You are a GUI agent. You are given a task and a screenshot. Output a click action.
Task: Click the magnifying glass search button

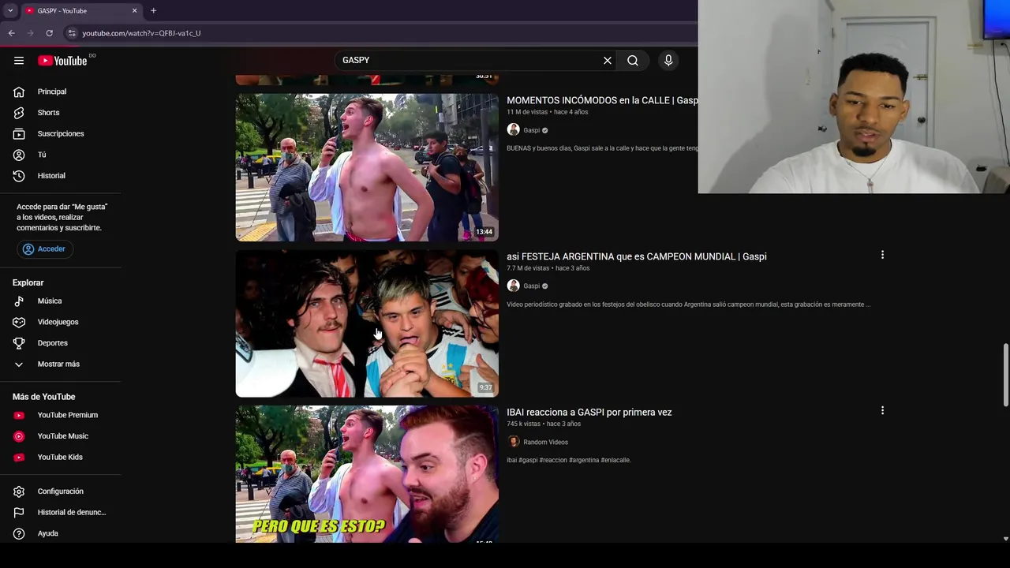[633, 60]
